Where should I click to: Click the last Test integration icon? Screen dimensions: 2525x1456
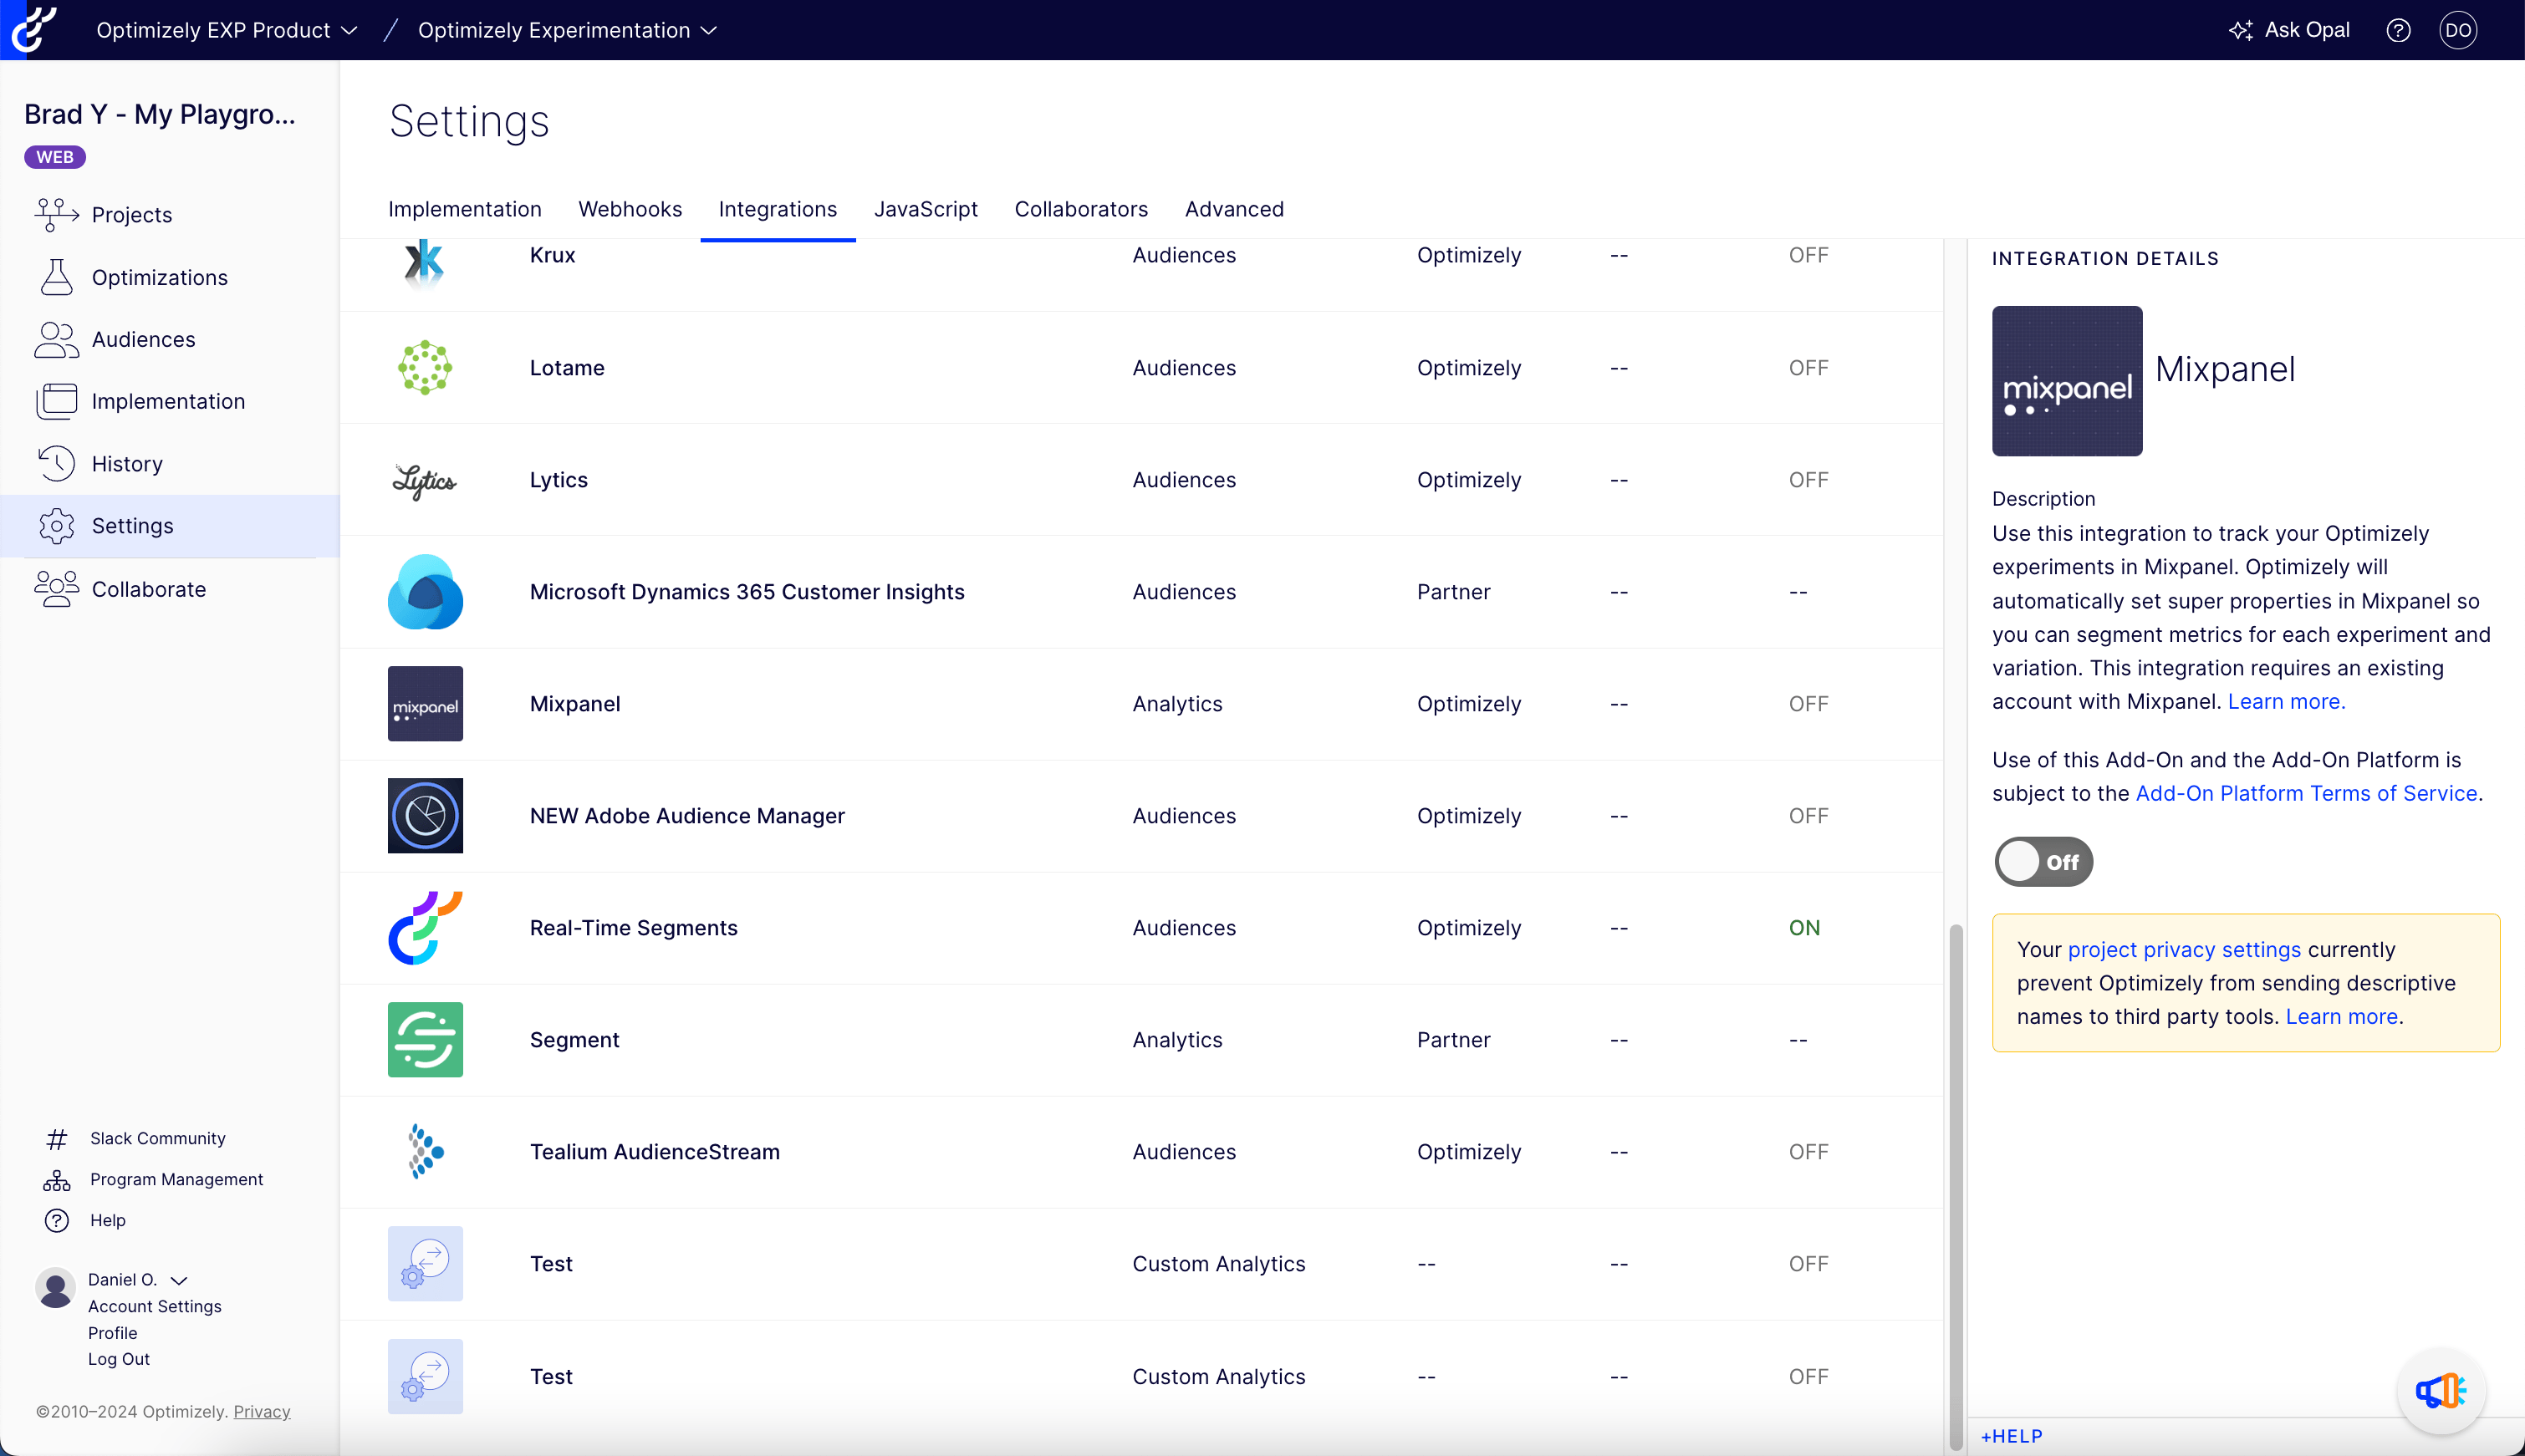tap(425, 1376)
